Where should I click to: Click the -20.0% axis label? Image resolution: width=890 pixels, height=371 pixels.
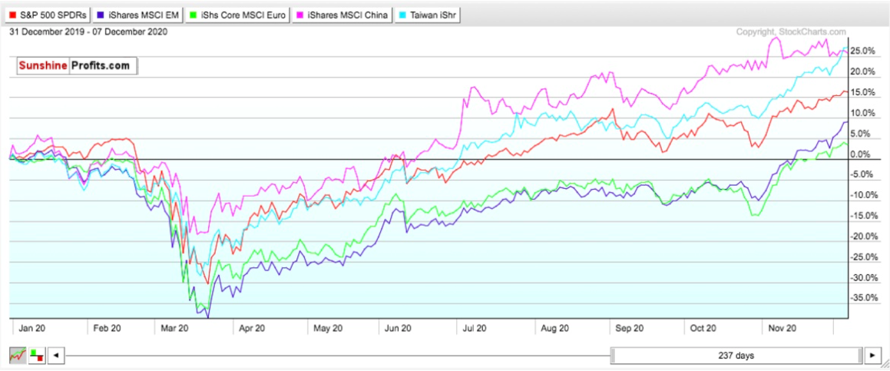[x=863, y=237]
